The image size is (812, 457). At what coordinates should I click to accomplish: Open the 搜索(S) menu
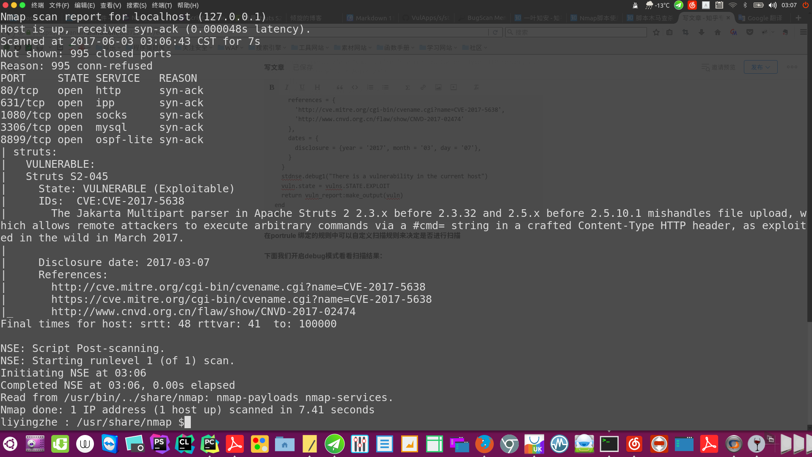tap(136, 5)
